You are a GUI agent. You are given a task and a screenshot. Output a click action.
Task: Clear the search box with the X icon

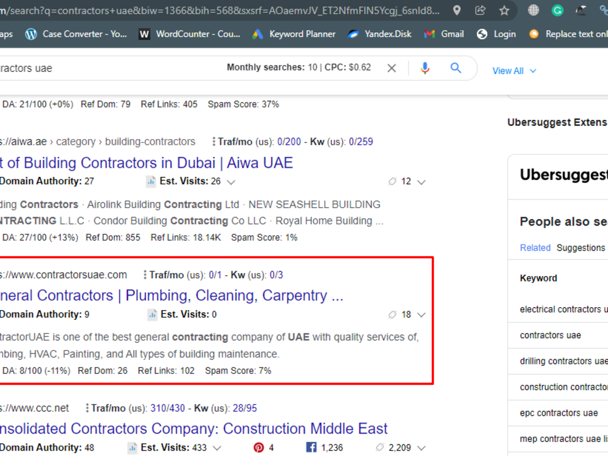[x=392, y=68]
